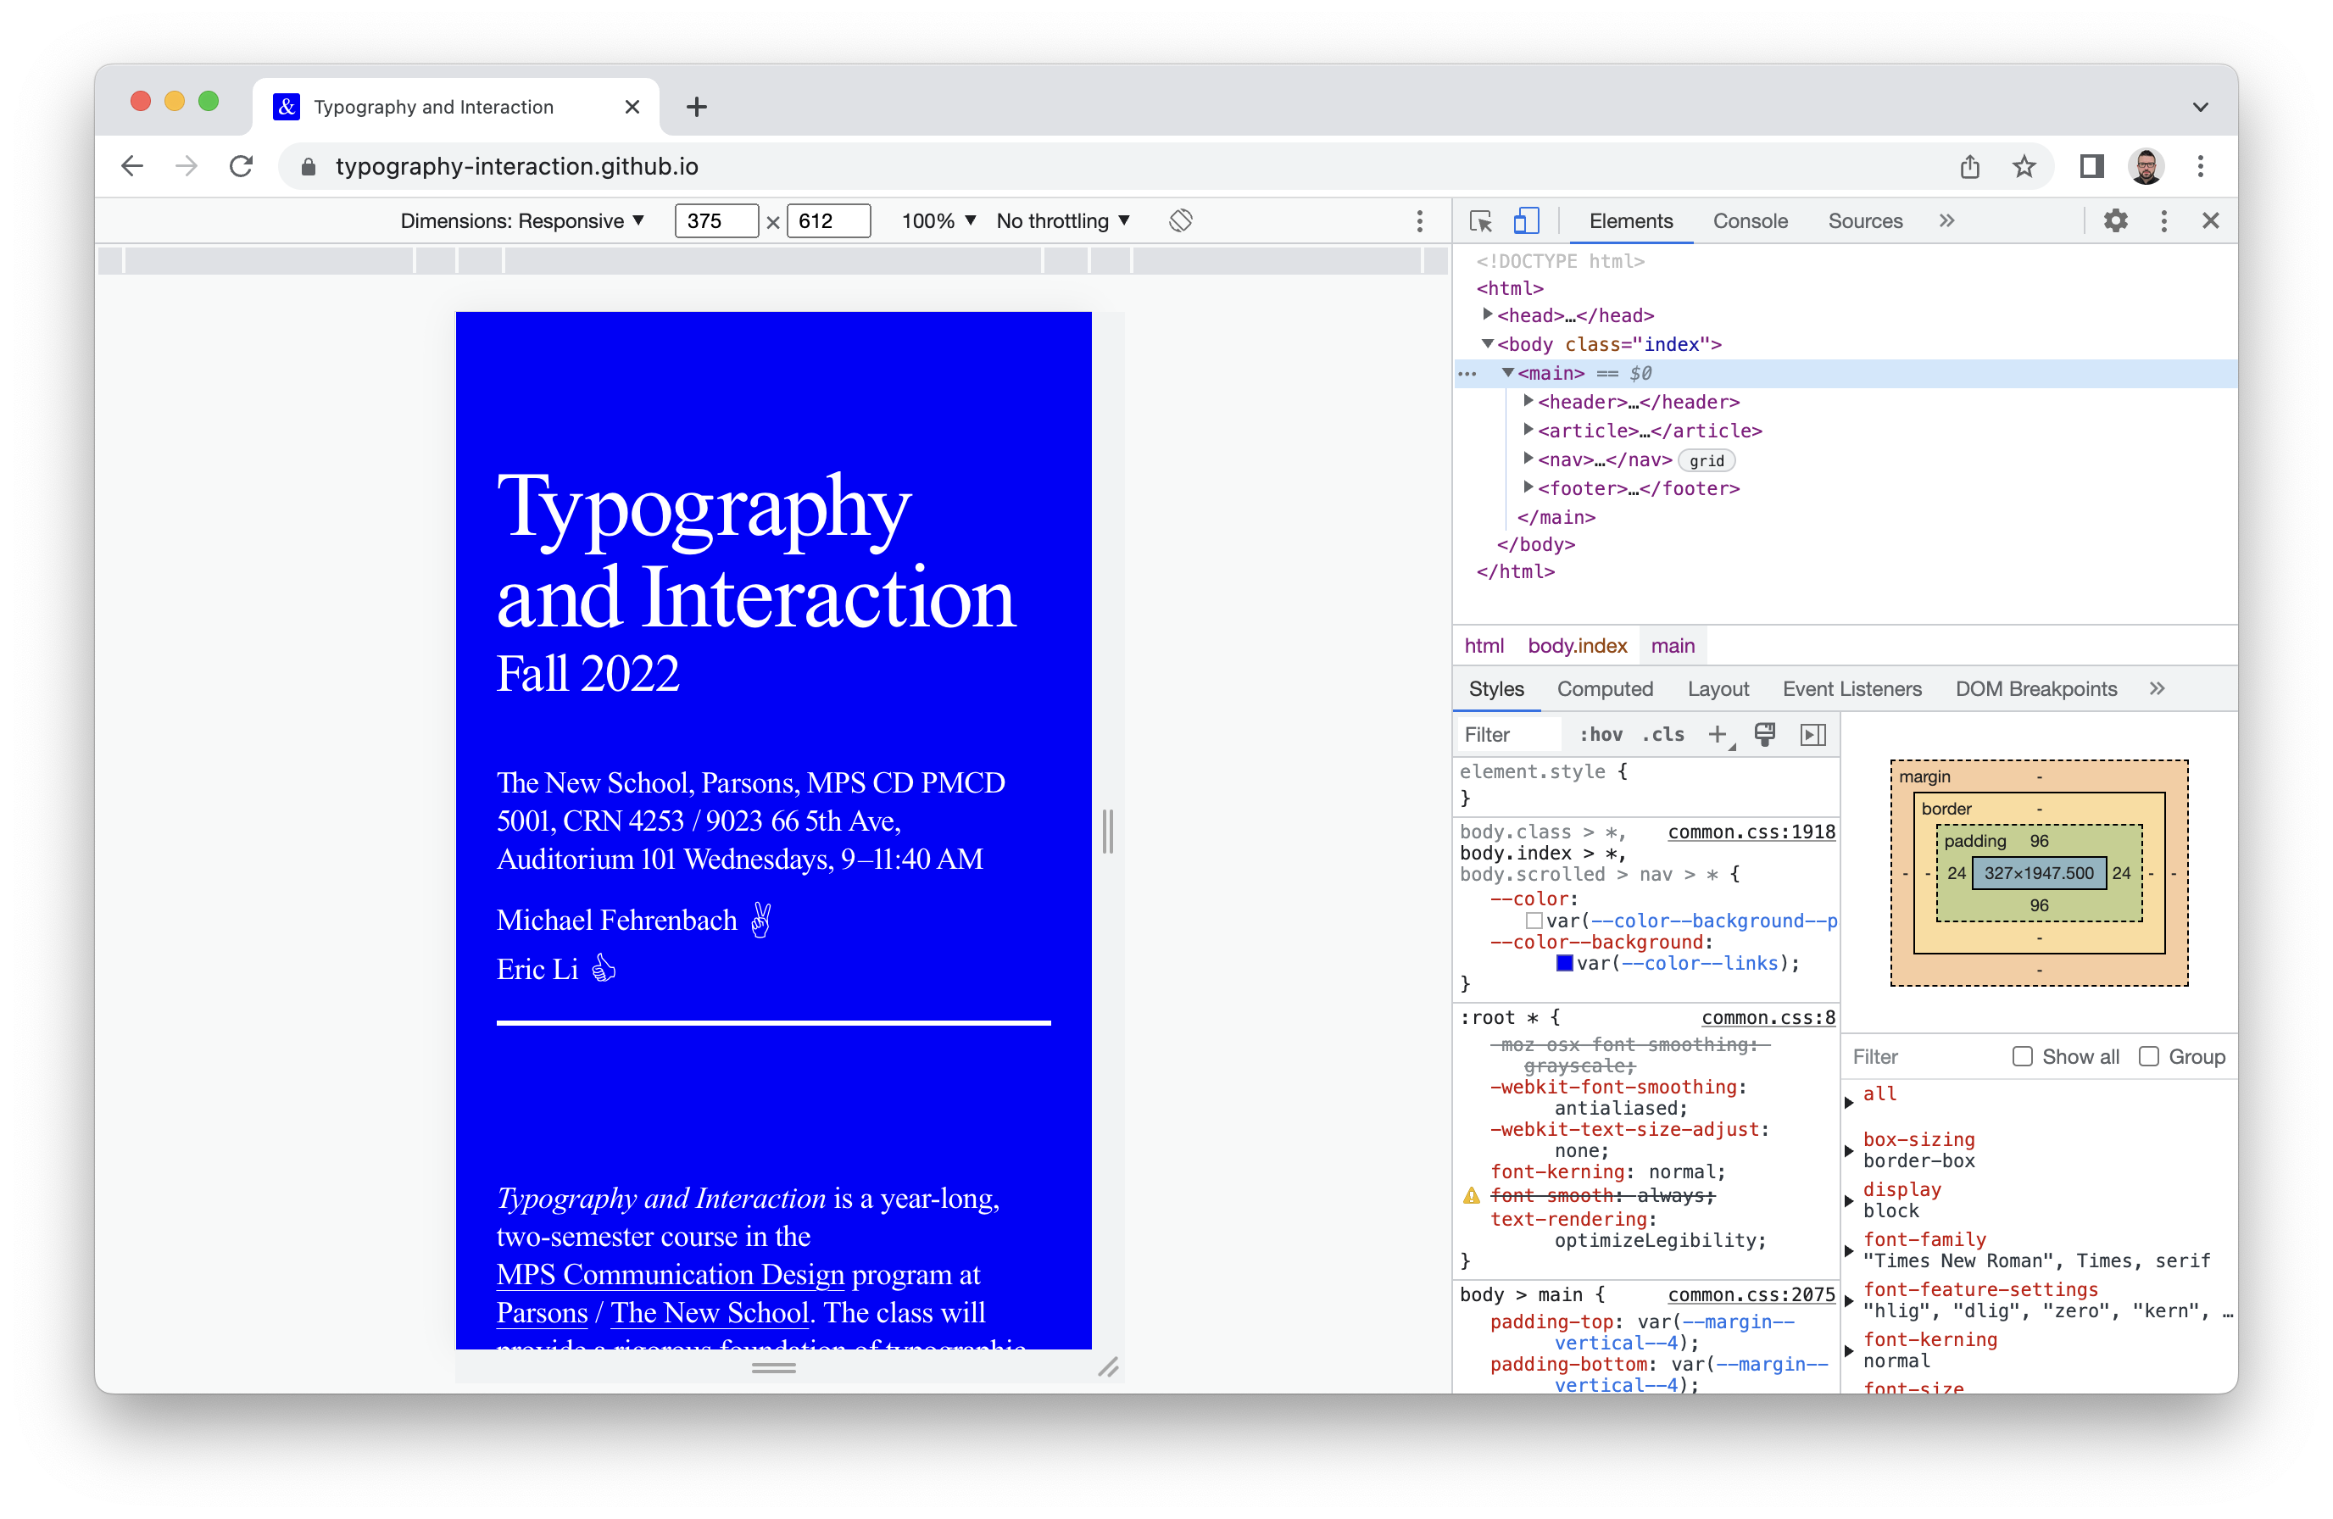Open DevTools settings gear

(x=2115, y=220)
